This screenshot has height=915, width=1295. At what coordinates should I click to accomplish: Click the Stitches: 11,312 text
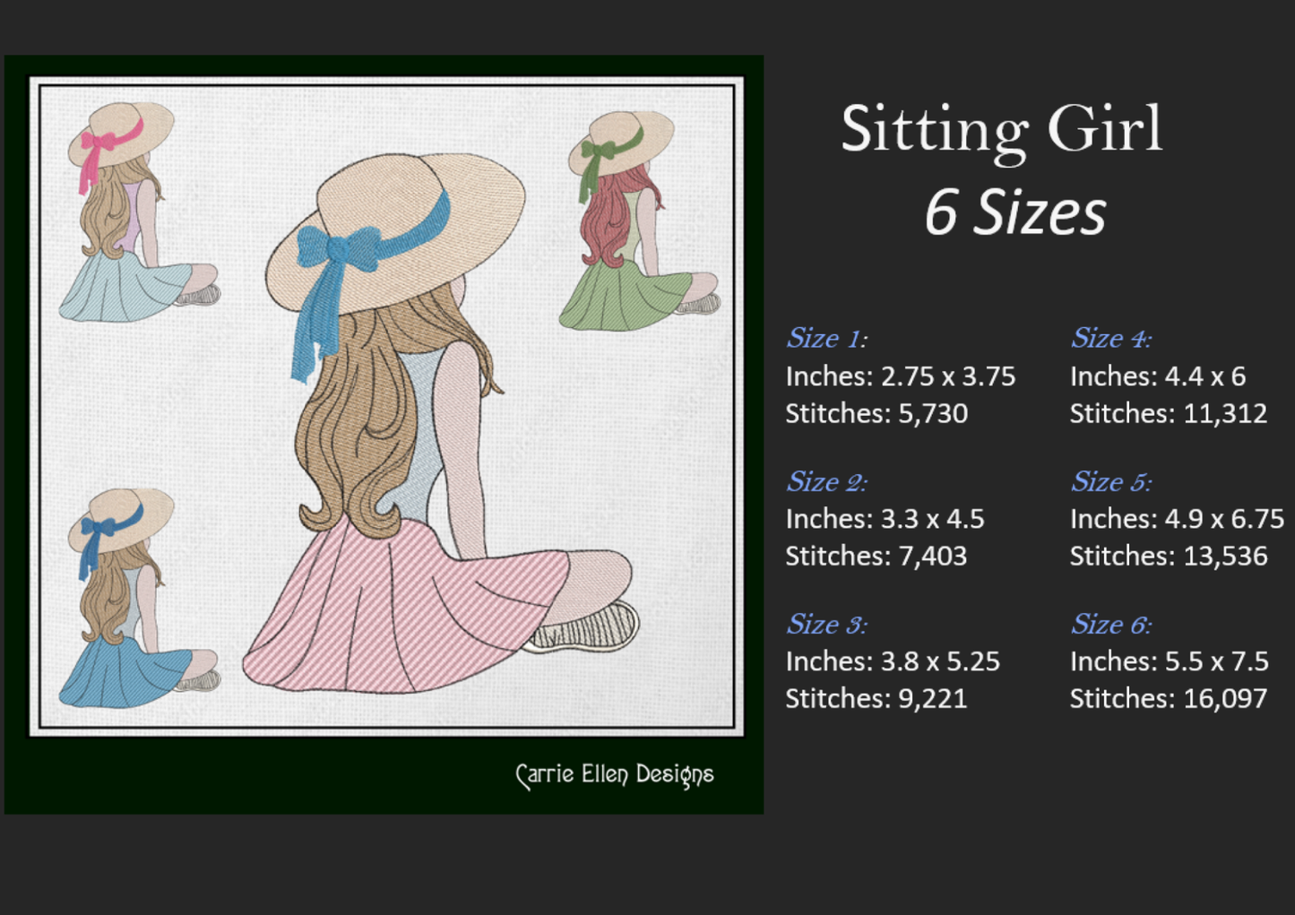(x=1168, y=414)
